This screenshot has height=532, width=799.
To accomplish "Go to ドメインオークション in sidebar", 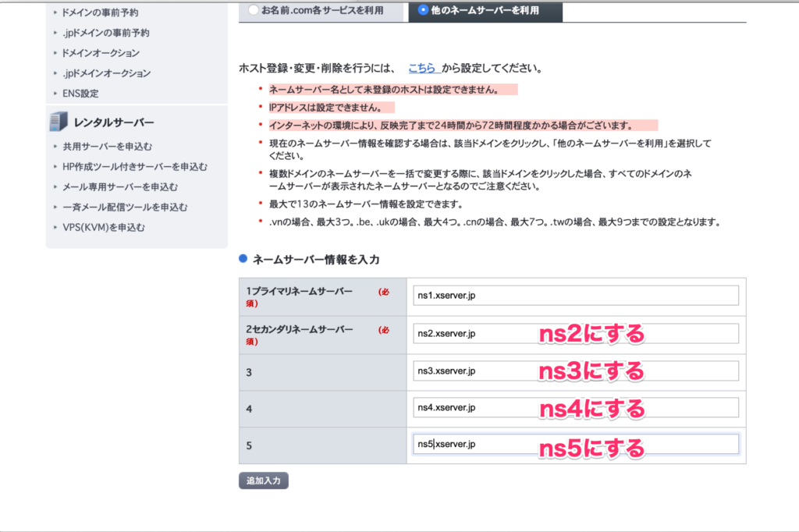I will click(x=101, y=53).
